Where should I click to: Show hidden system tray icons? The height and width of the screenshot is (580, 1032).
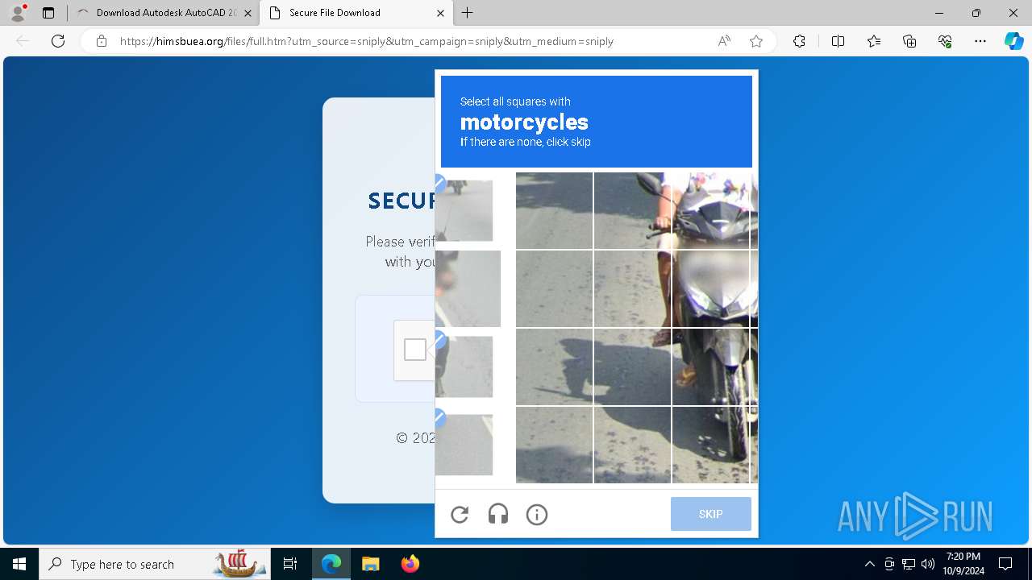[x=869, y=564]
